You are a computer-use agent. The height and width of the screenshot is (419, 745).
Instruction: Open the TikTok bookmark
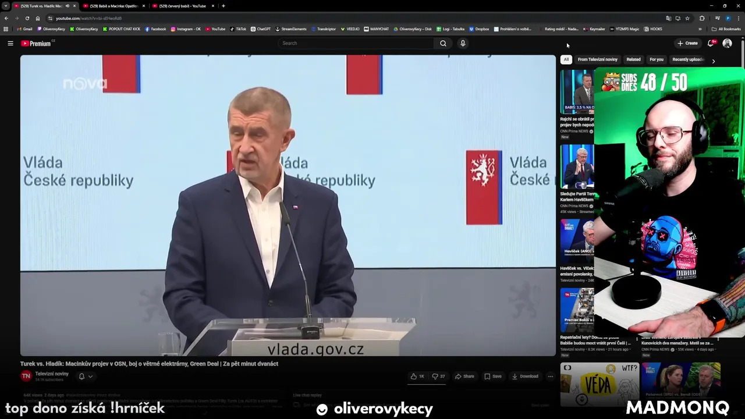click(238, 29)
